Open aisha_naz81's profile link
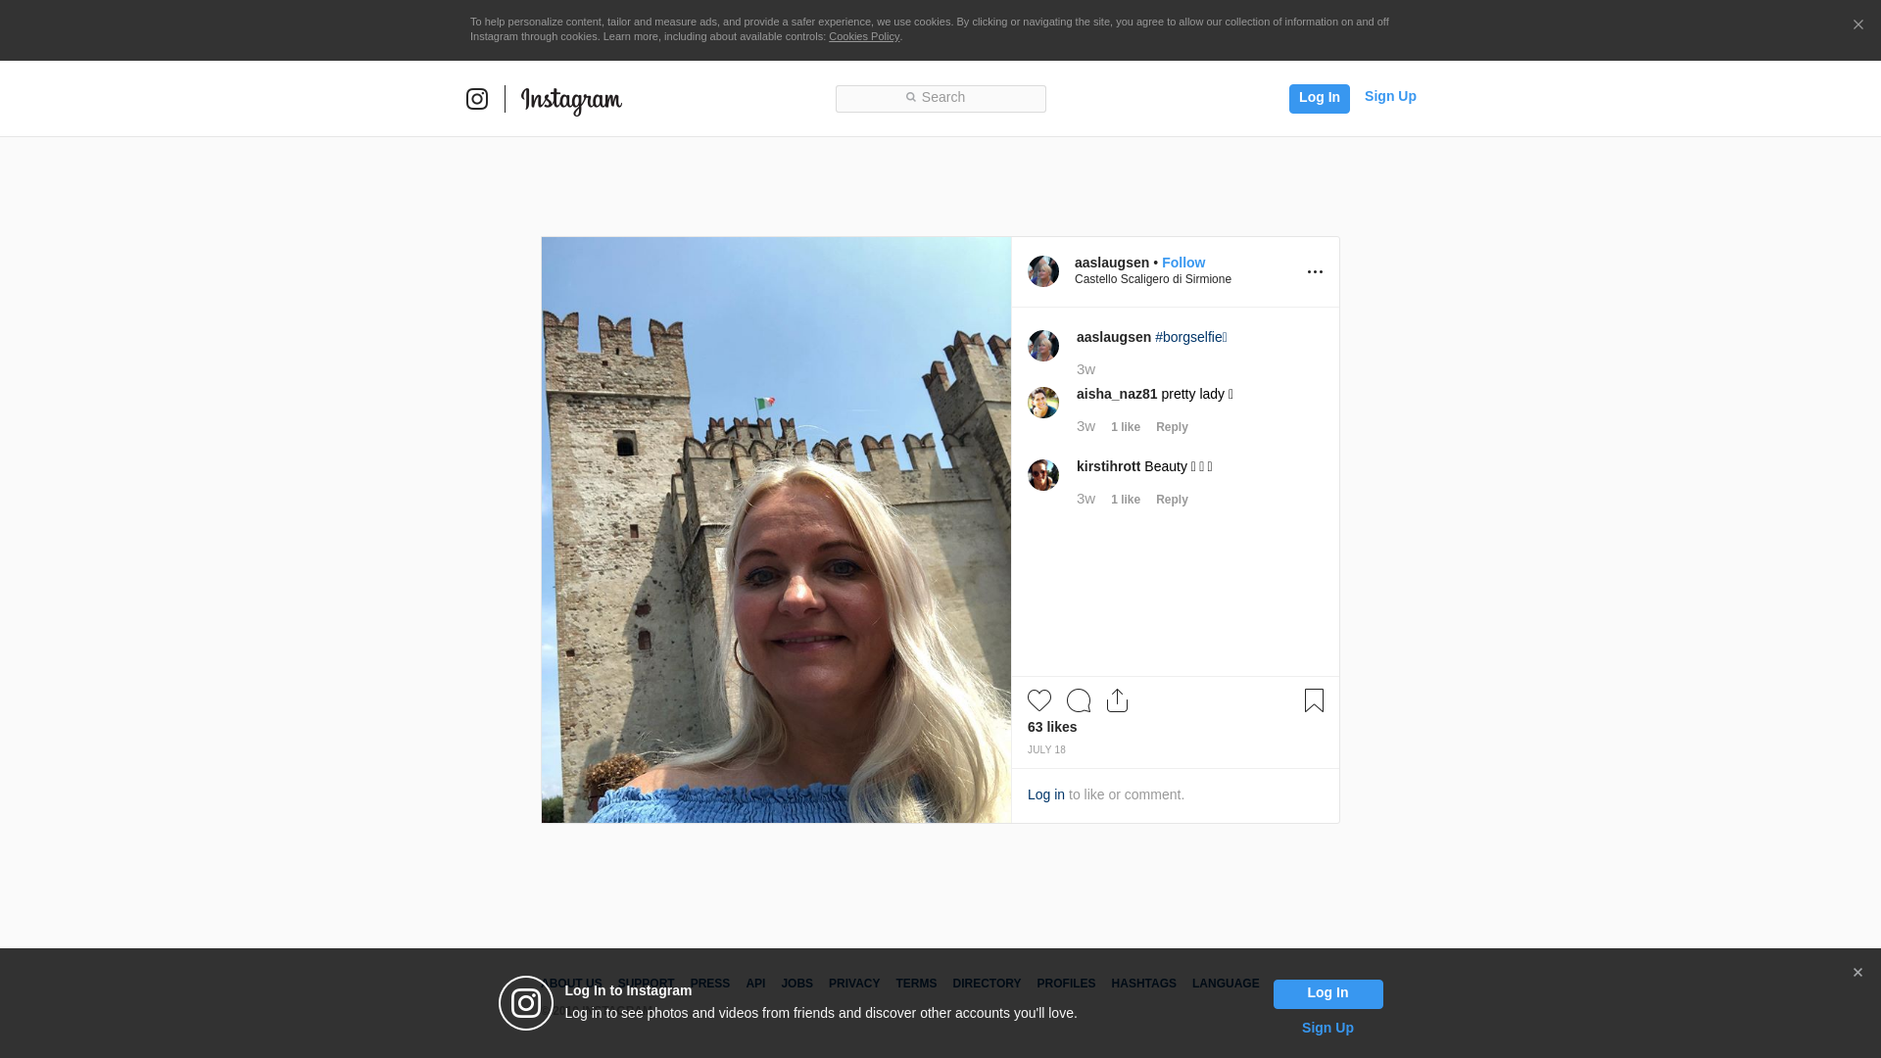The width and height of the screenshot is (1881, 1058). click(x=1117, y=394)
